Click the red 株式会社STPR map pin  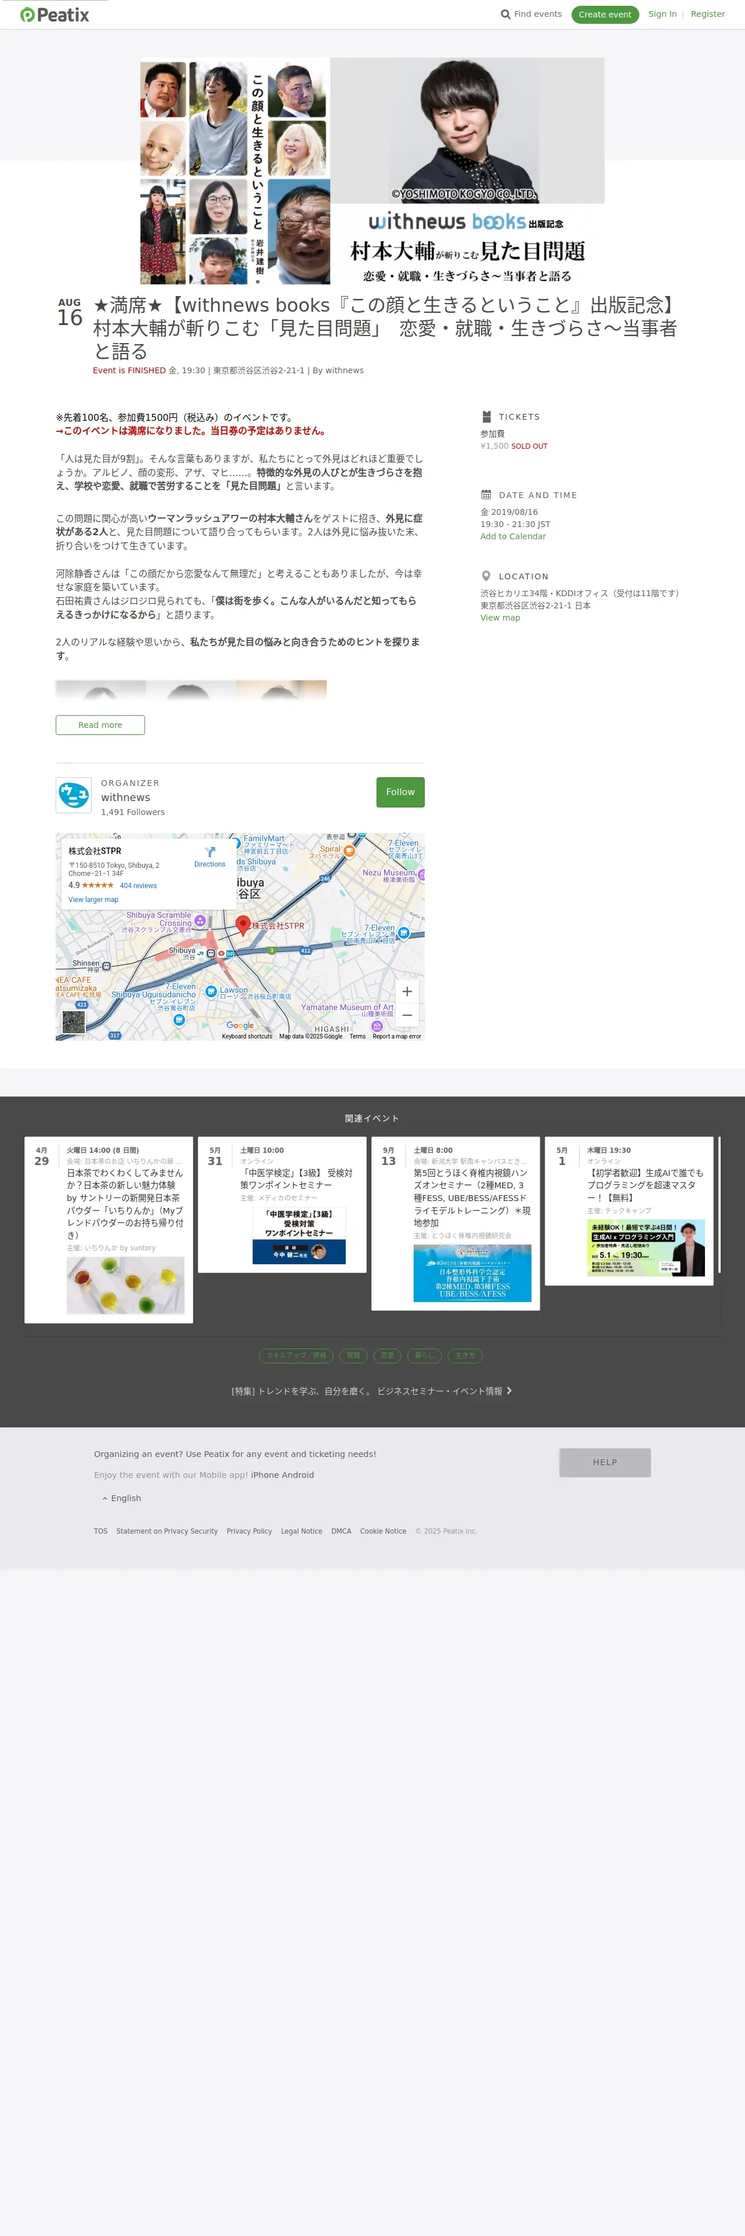tap(244, 925)
